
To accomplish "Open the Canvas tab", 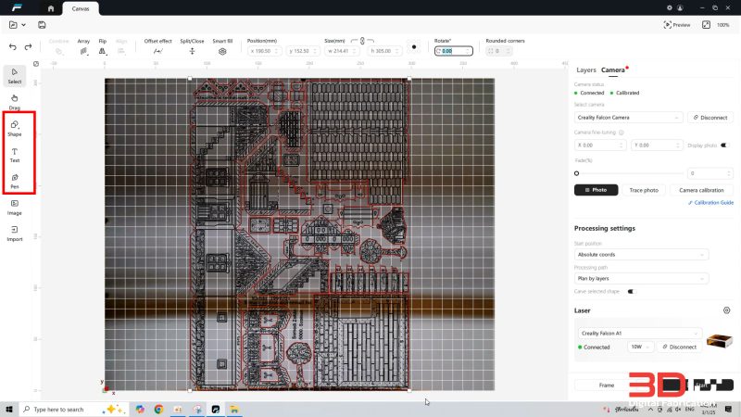I will click(x=81, y=8).
